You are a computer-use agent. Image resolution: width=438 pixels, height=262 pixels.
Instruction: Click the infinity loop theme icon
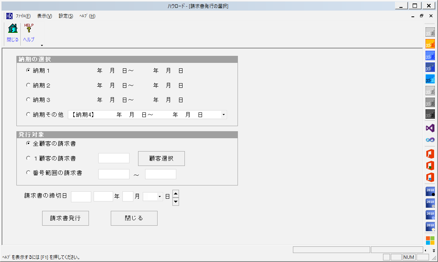tap(430, 140)
